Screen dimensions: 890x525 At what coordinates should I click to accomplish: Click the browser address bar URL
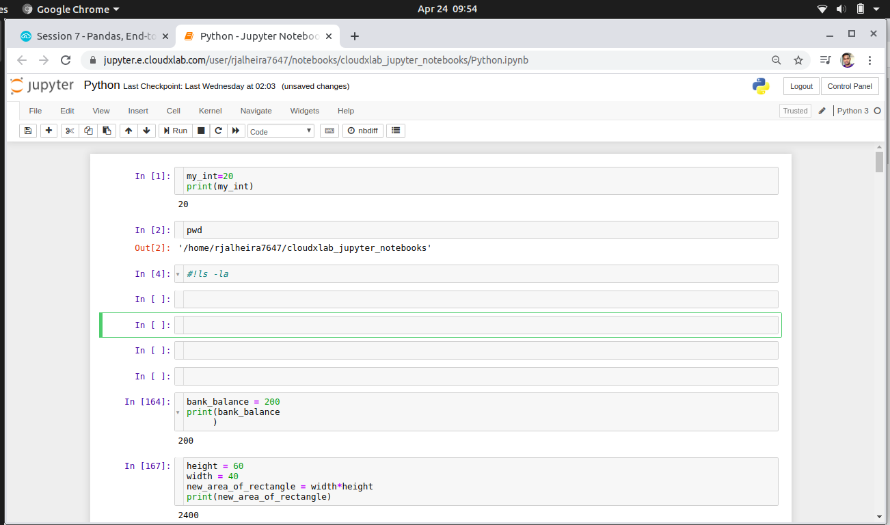point(316,60)
